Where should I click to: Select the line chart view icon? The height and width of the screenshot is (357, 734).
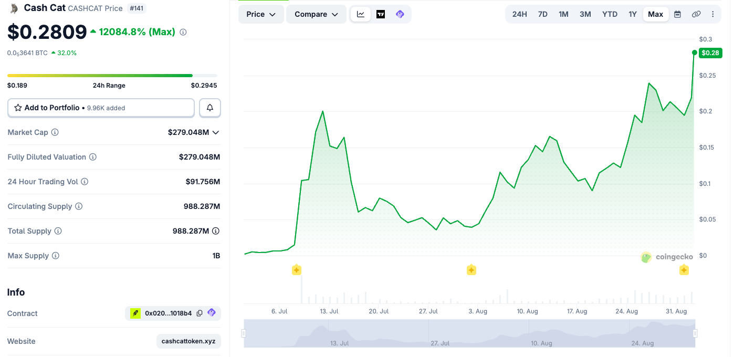[361, 14]
